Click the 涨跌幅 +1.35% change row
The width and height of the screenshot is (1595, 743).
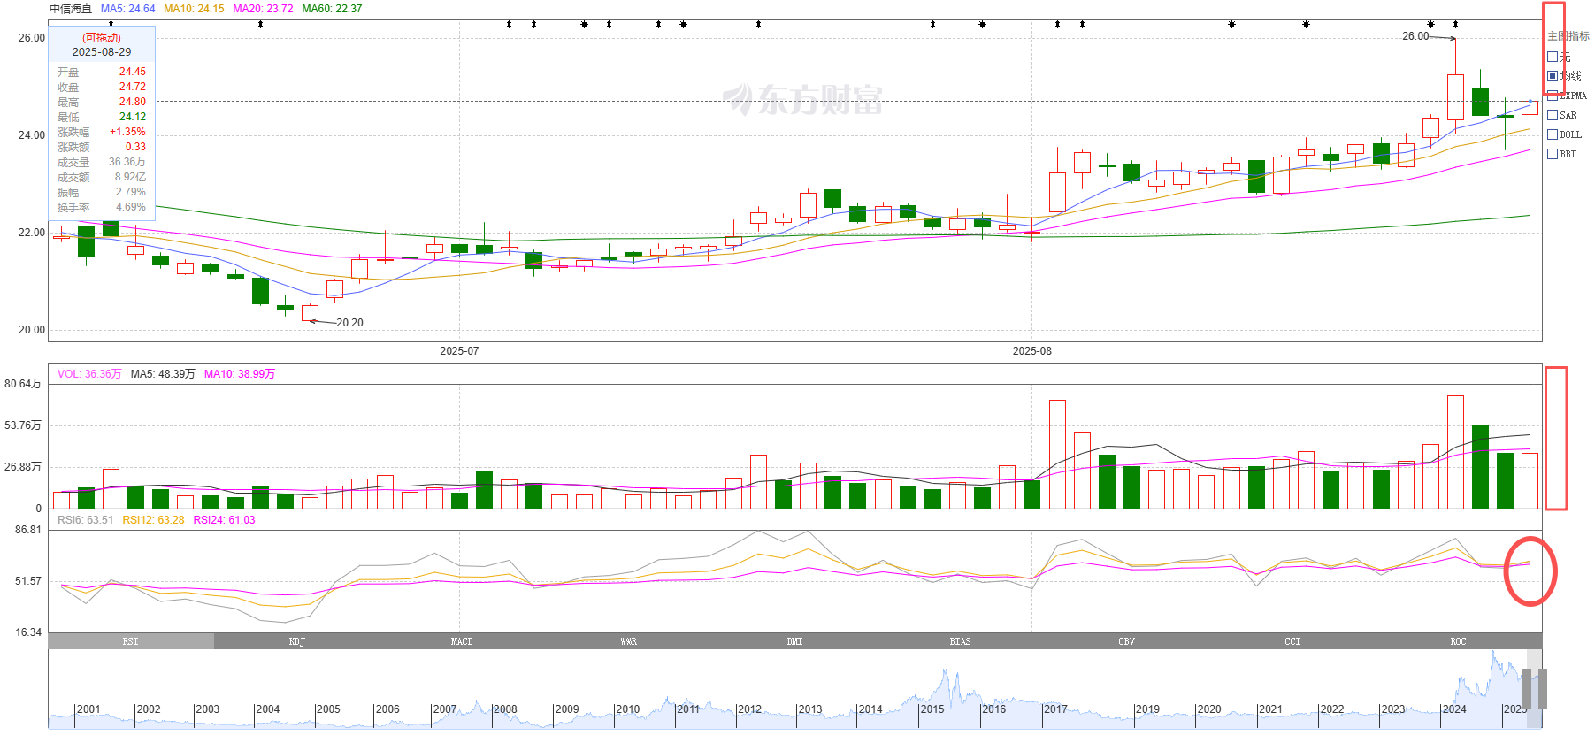point(102,132)
